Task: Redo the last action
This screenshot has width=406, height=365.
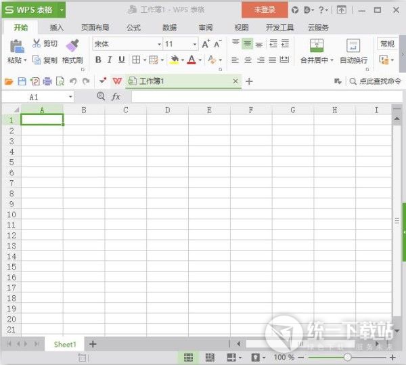Action: [86, 81]
